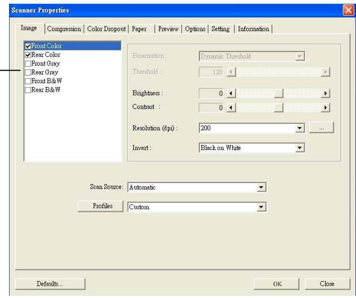
Task: Click the Threshold right arrow
Action: point(325,72)
